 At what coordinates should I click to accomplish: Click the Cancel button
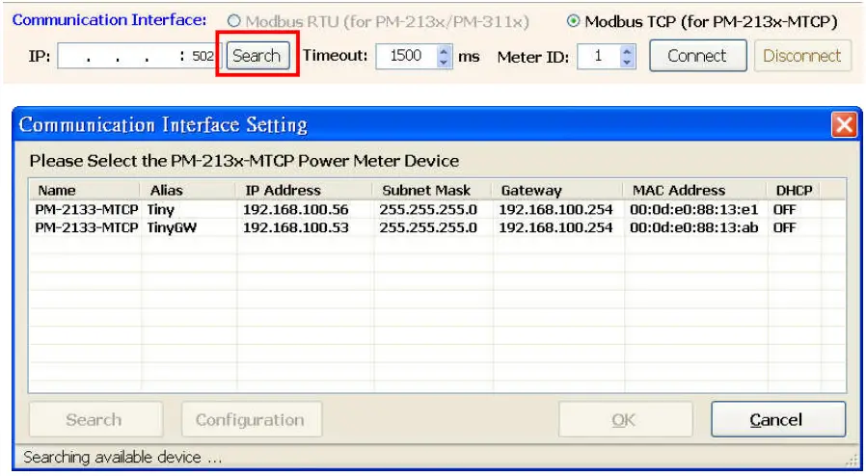778,420
